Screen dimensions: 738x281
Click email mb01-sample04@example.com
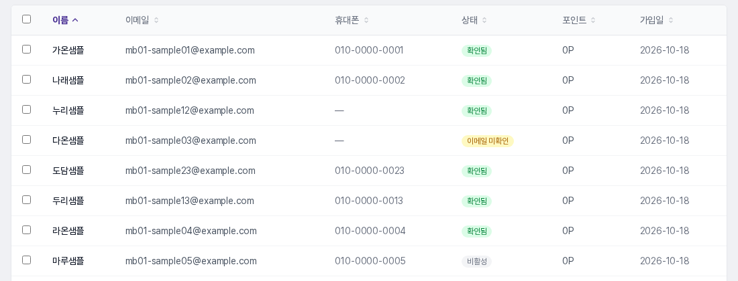pyautogui.click(x=191, y=230)
